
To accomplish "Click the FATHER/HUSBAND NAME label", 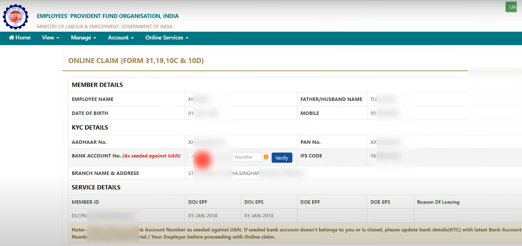I will pyautogui.click(x=331, y=99).
